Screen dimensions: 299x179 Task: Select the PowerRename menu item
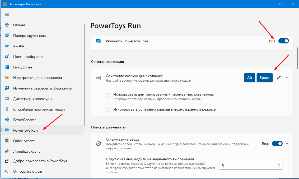[43, 120]
